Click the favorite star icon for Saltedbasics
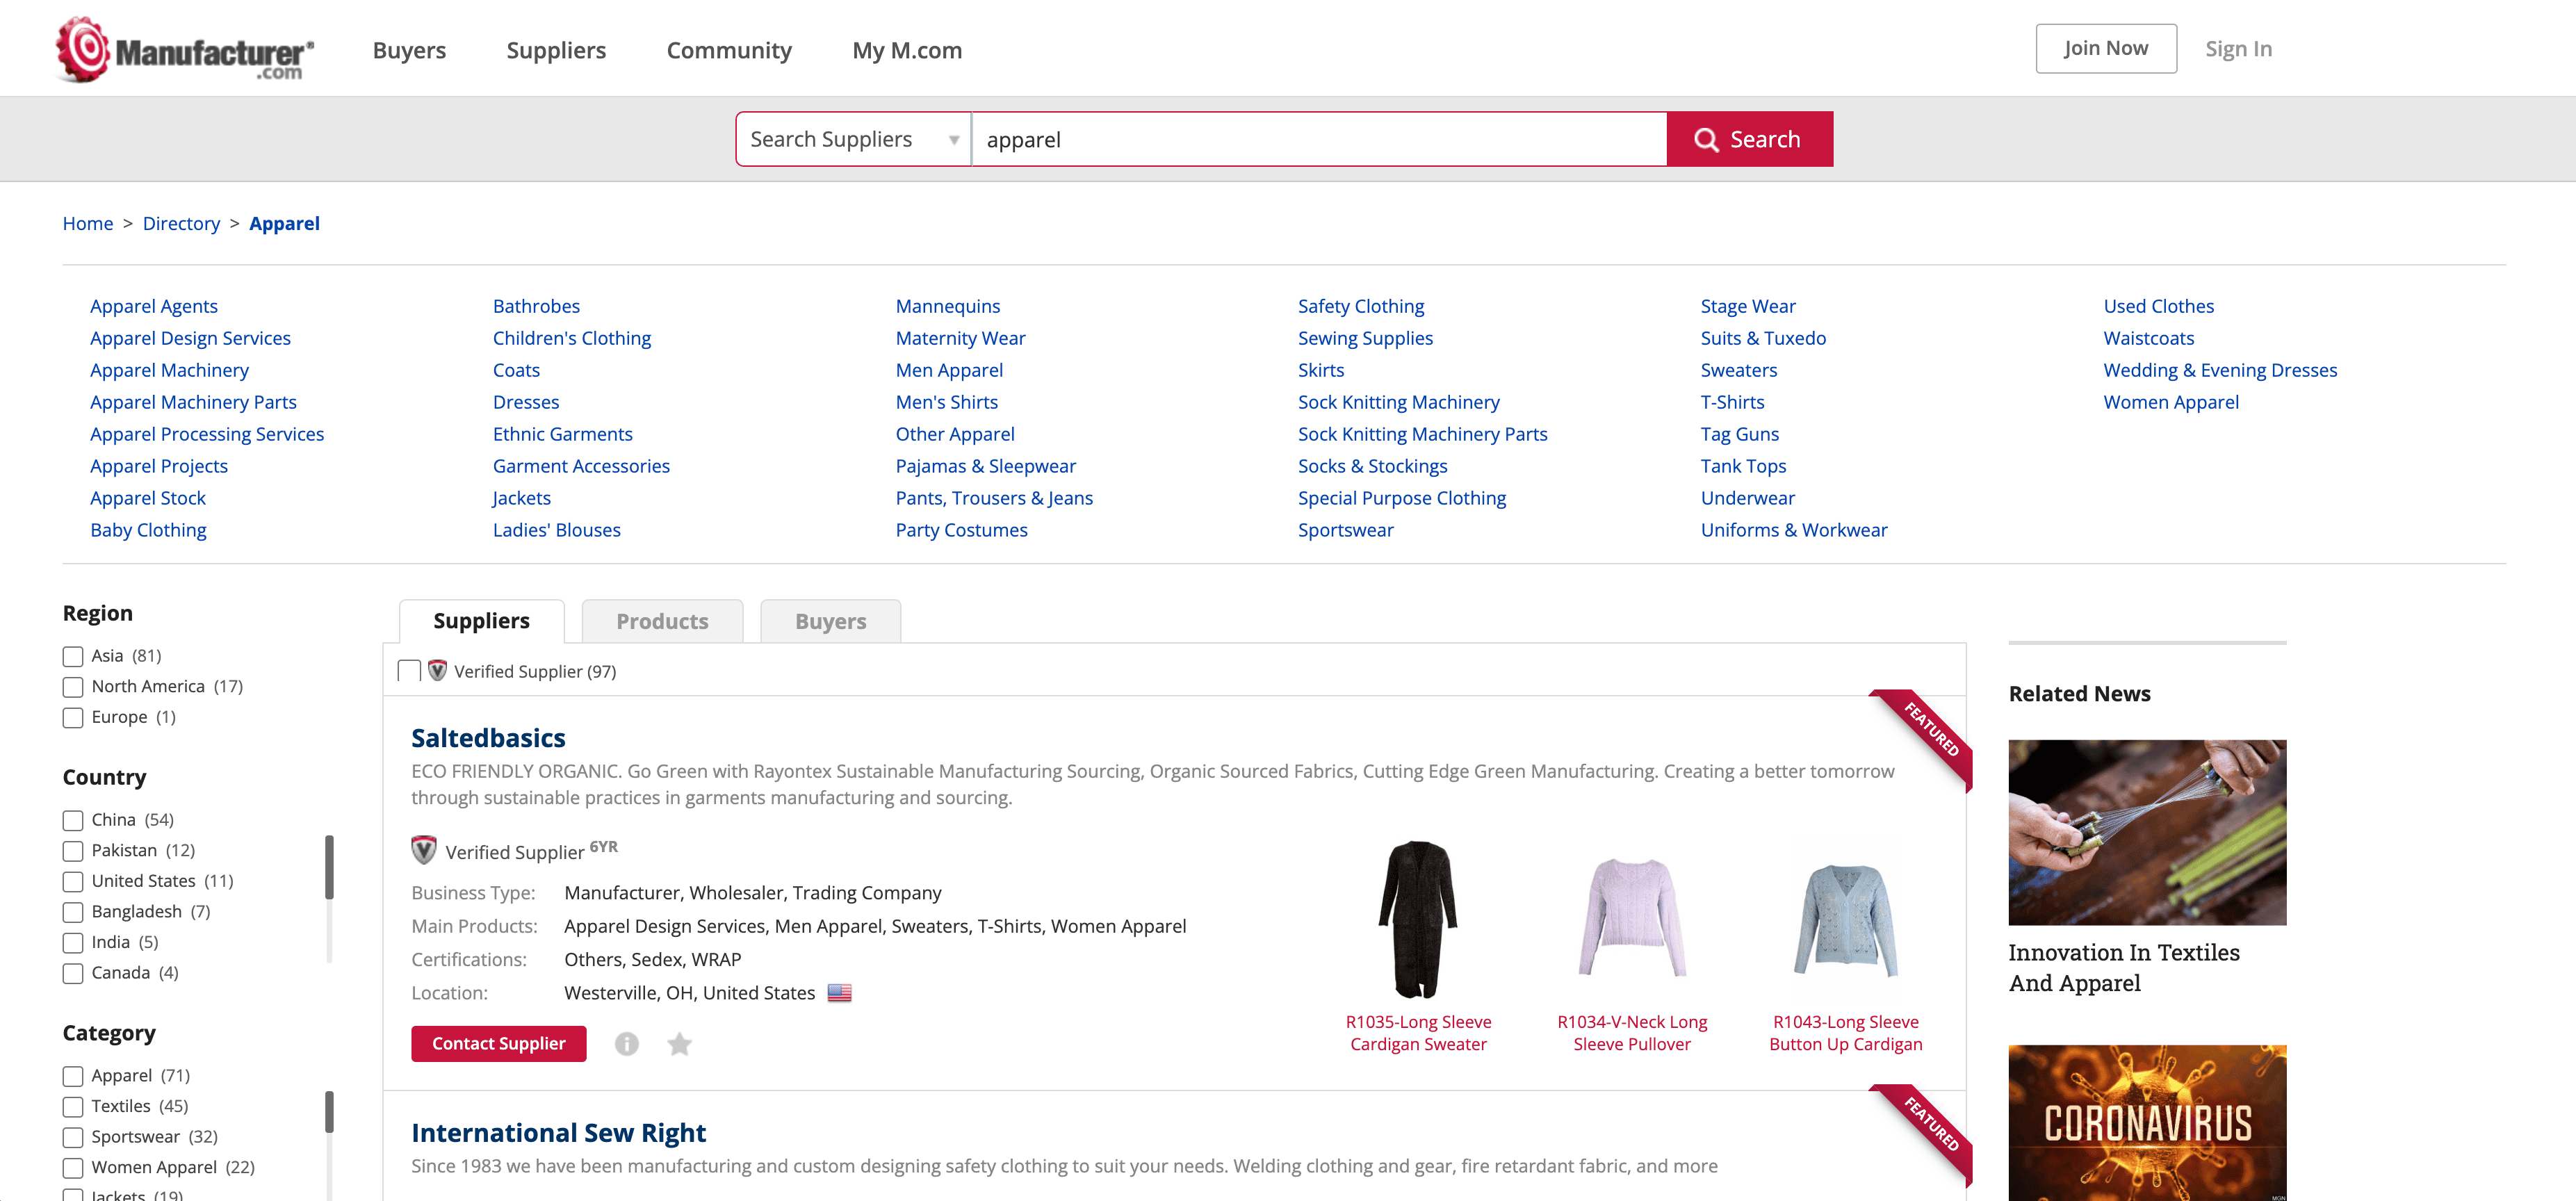The image size is (2576, 1201). tap(679, 1044)
